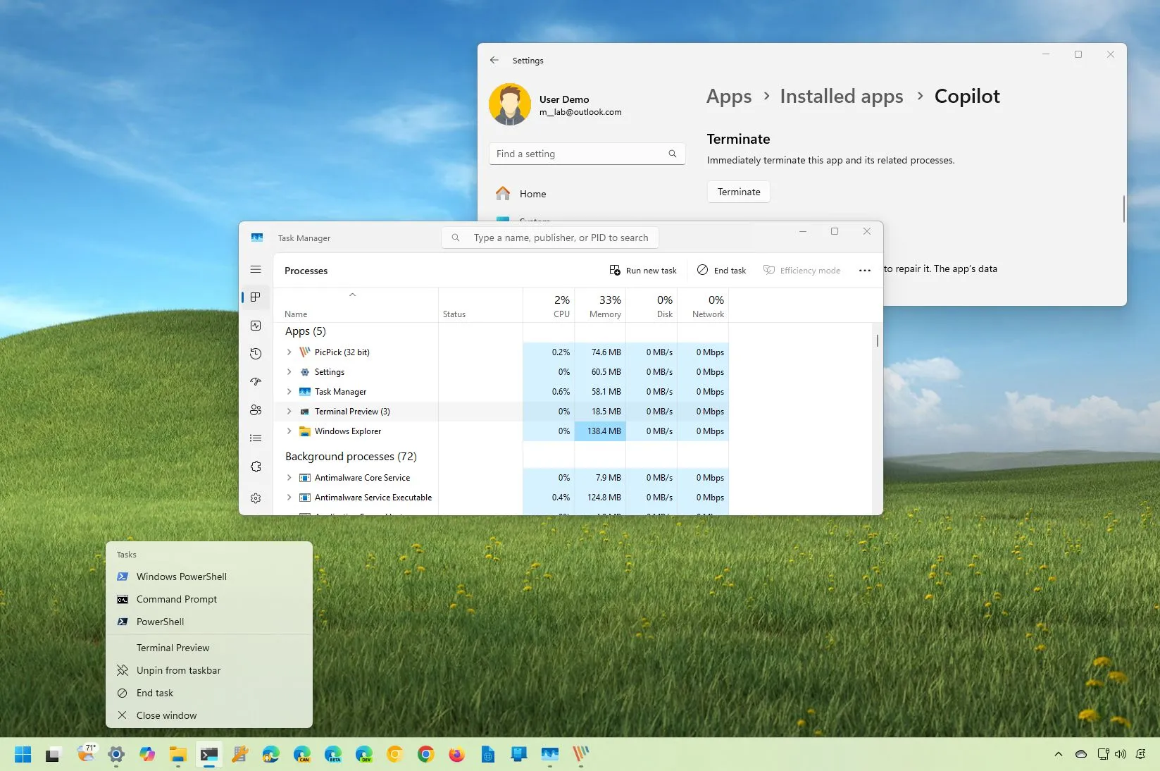Toggle Name column sort arrow in Task Manager

pos(353,295)
